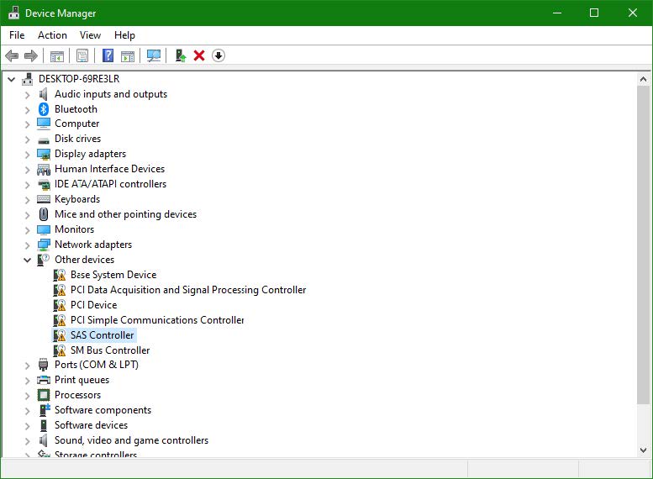
Task: Select the SAS Controller entry
Action: pyautogui.click(x=102, y=335)
